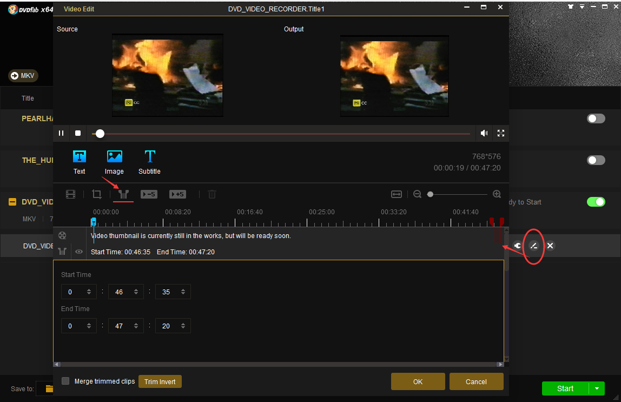Screen dimensions: 621x402
Task: Toggle THE_HUI title switch in DVDFab window
Action: [x=596, y=160]
